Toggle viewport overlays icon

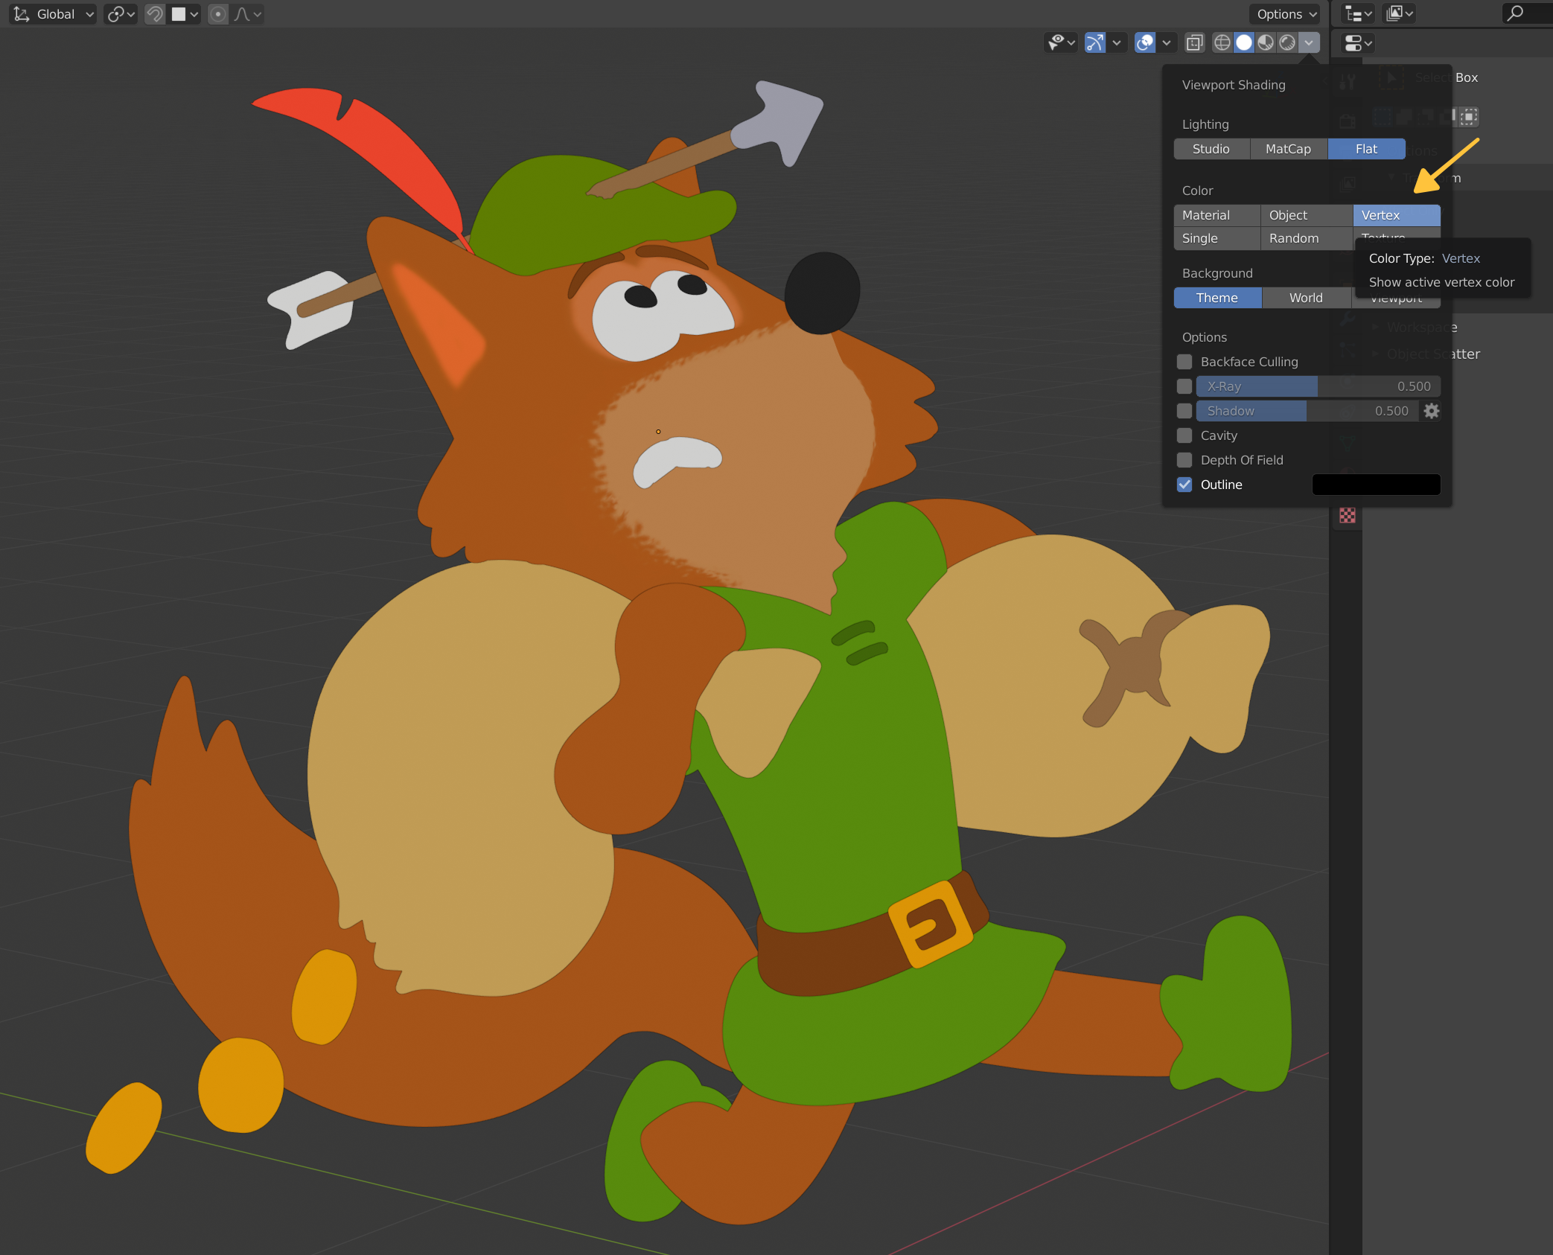point(1145,43)
